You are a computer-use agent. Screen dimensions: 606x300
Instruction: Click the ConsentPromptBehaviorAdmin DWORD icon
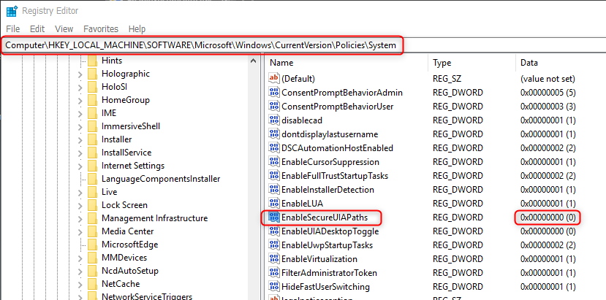[x=274, y=92]
